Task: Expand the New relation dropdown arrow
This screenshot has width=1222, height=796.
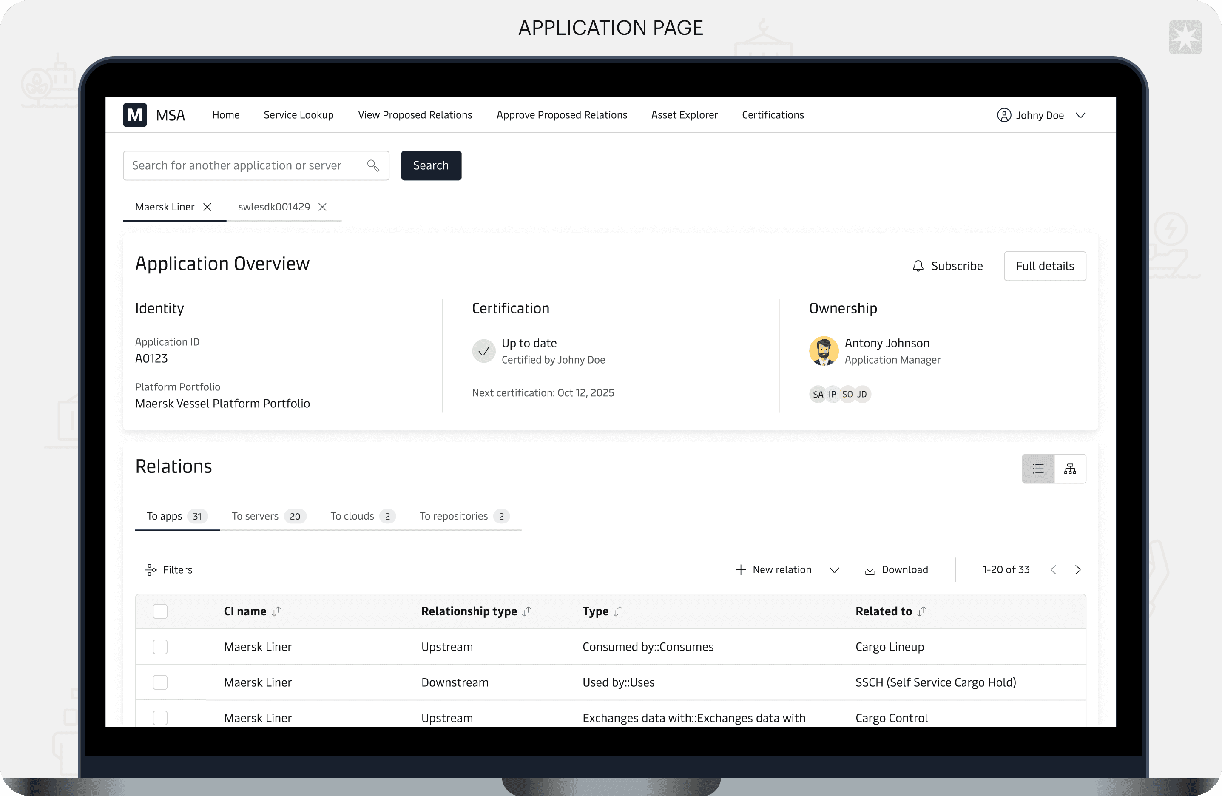Action: 834,569
